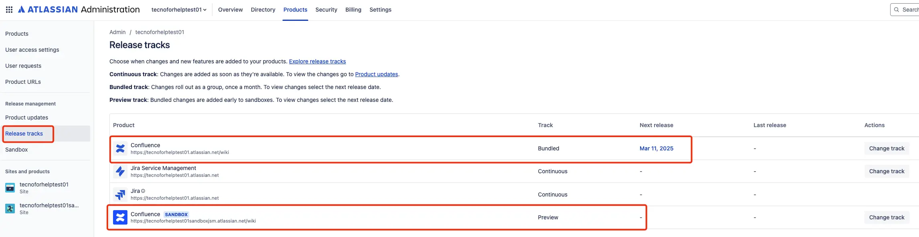
Task: Click the Preview track cell
Action: [548, 217]
